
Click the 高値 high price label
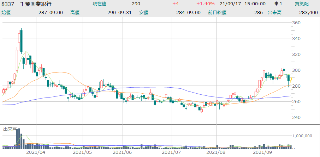75,12
